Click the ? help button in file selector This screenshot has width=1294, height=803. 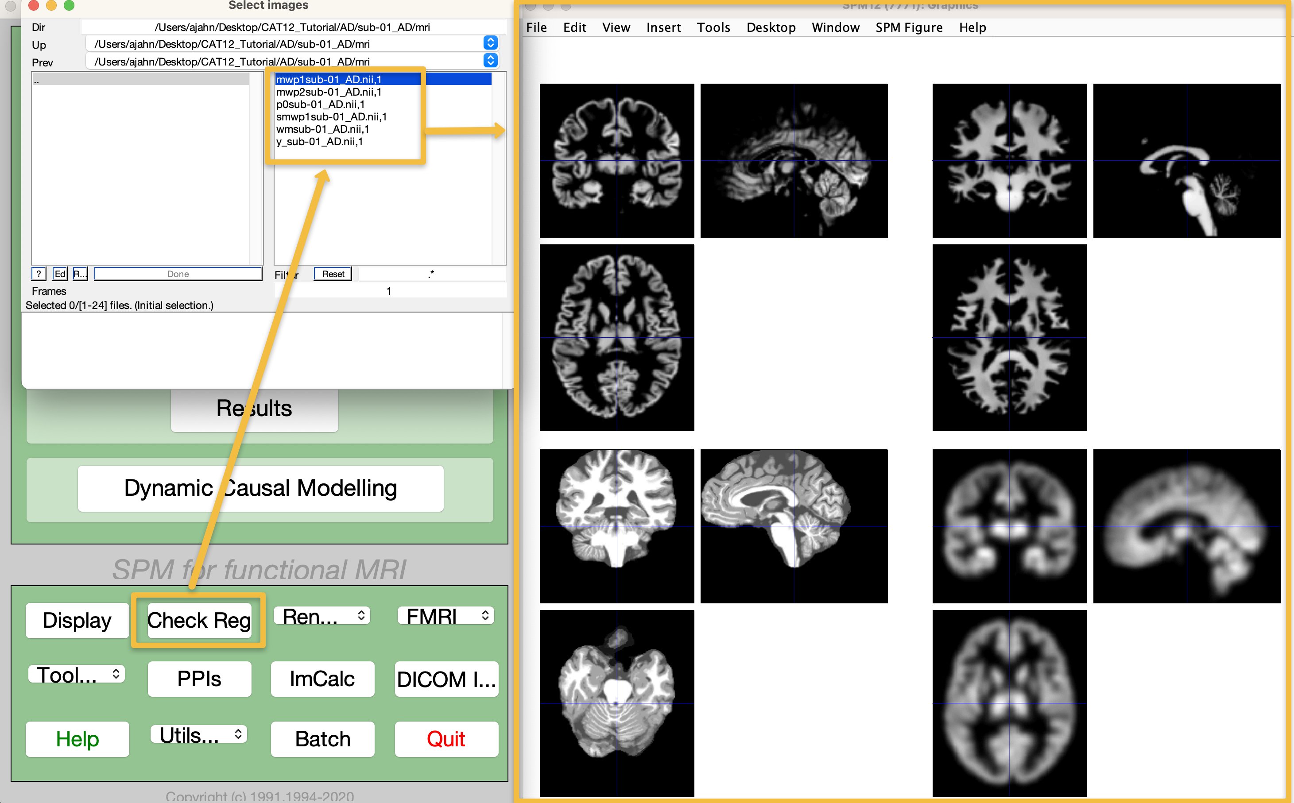coord(39,274)
